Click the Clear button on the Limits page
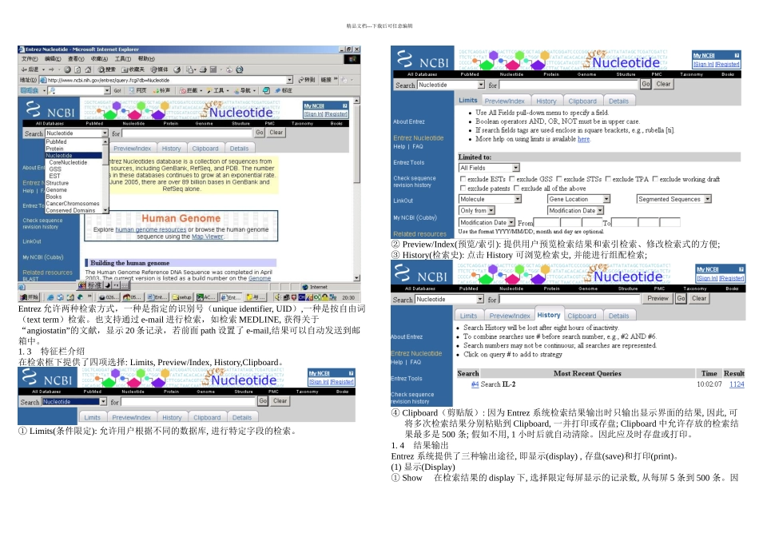This screenshot has width=759, height=537. (x=663, y=84)
